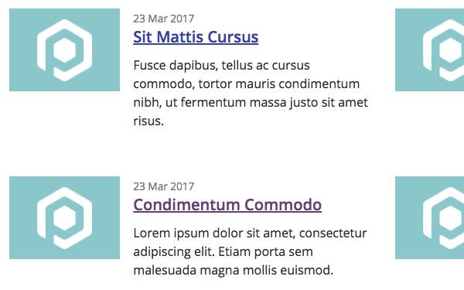Click the partially visible teal thumbnail, upper right
Screen dimensions: 464x290
(430, 49)
